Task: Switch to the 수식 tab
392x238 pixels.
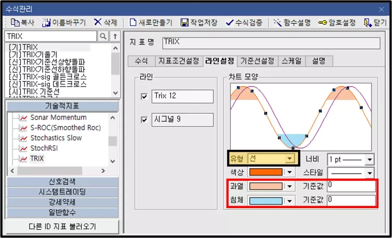Action: 141,61
